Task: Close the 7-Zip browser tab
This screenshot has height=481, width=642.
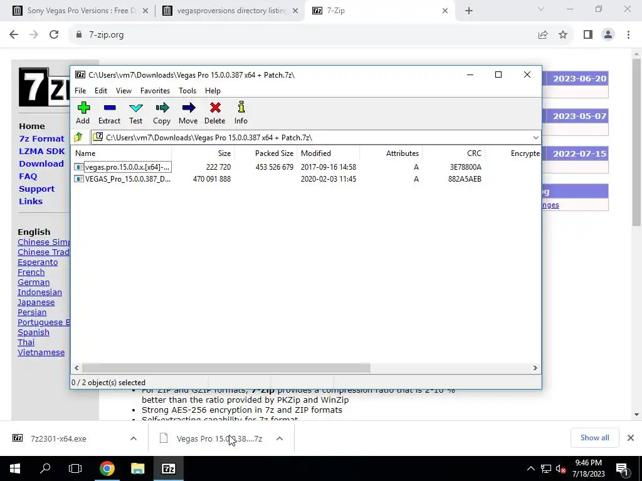Action: pyautogui.click(x=445, y=11)
